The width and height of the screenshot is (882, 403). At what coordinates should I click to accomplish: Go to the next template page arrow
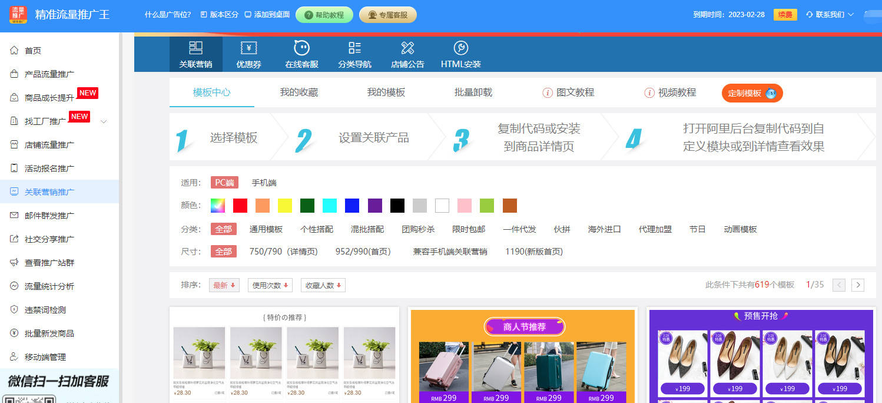click(857, 285)
